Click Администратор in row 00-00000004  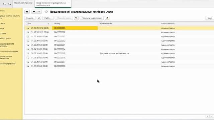[168, 49]
